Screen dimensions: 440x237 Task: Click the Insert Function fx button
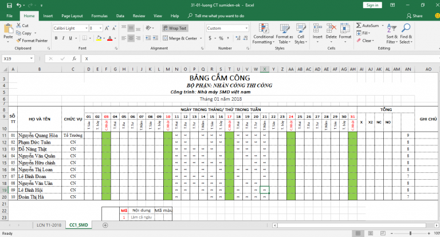[74, 58]
